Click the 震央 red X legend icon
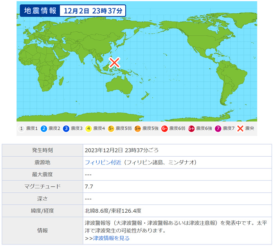The width and height of the screenshot is (274, 246). (x=240, y=129)
